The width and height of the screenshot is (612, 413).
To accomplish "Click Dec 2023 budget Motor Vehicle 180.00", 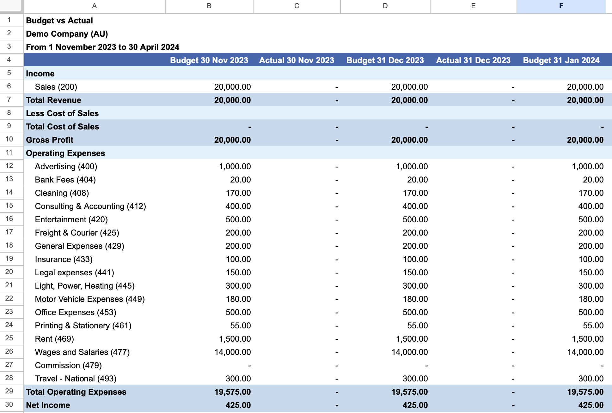I will click(385, 299).
